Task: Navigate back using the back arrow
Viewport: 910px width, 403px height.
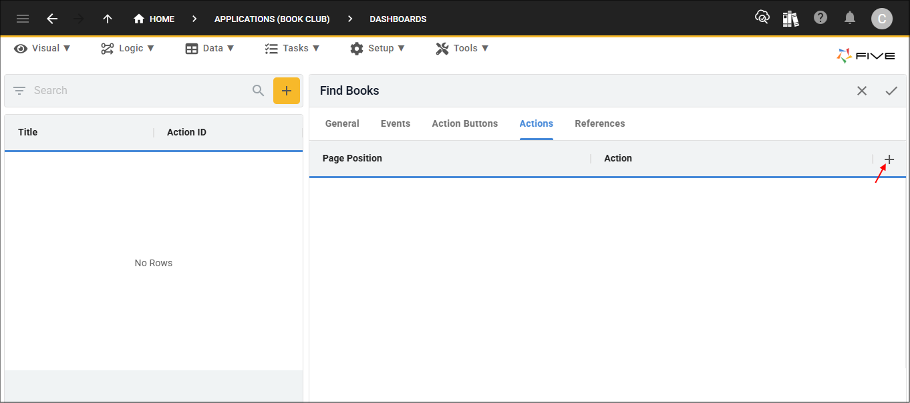Action: 52,18
